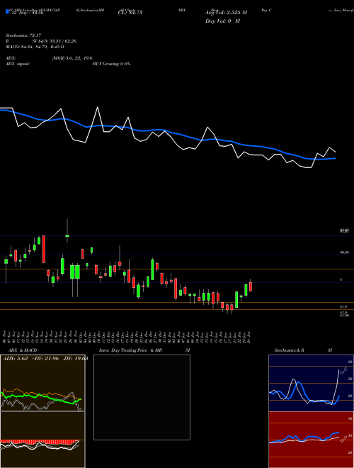The image size is (354, 468).
Task: Click the ADX (MGR) 5.6, 22, 19.6 values
Action: click(72, 58)
